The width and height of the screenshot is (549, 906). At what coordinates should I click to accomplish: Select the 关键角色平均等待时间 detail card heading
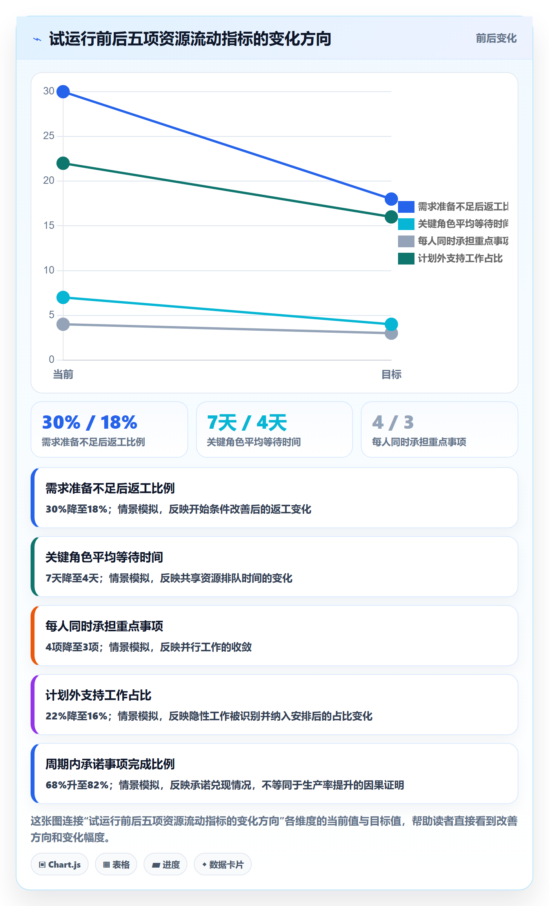(104, 557)
